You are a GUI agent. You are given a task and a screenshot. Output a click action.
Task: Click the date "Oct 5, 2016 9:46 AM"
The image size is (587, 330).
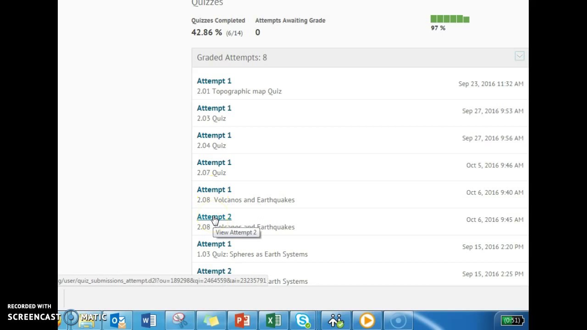[x=495, y=165]
